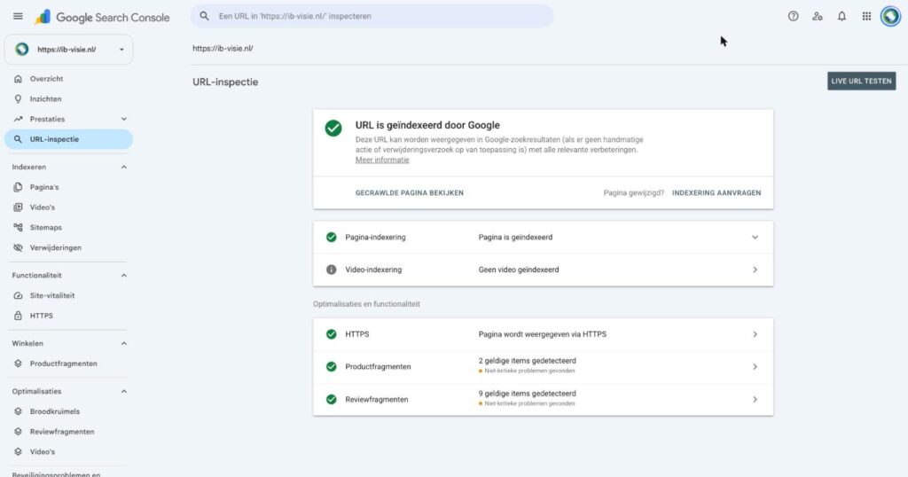Click the Productfragmenten layers icon in sidebar
908x477 pixels.
(x=18, y=364)
